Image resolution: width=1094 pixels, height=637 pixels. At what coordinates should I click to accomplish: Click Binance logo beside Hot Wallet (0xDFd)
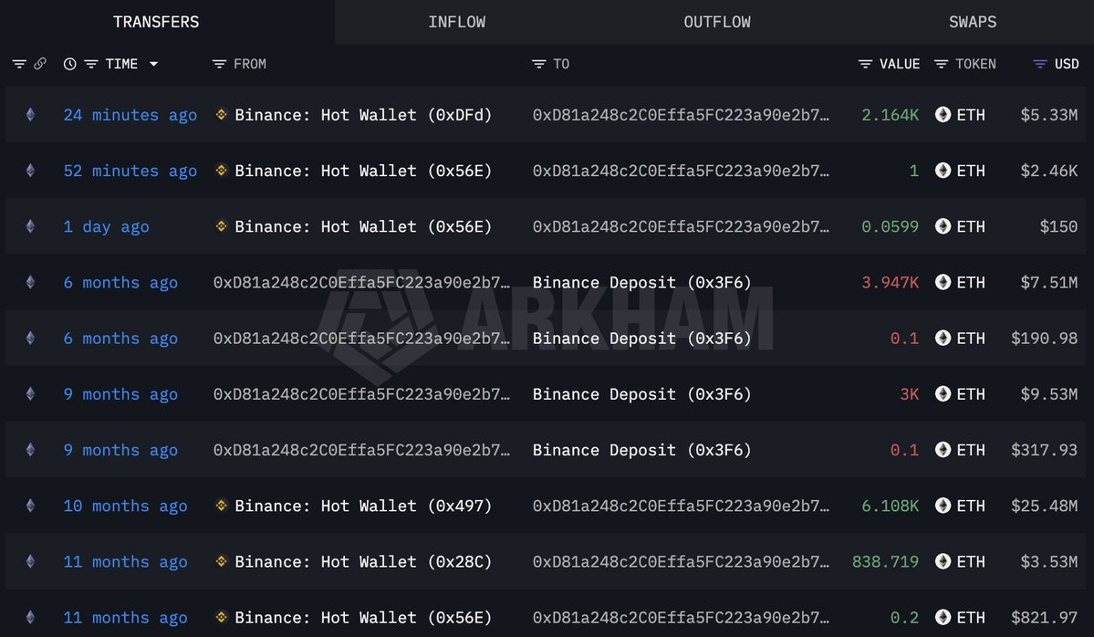(x=221, y=114)
